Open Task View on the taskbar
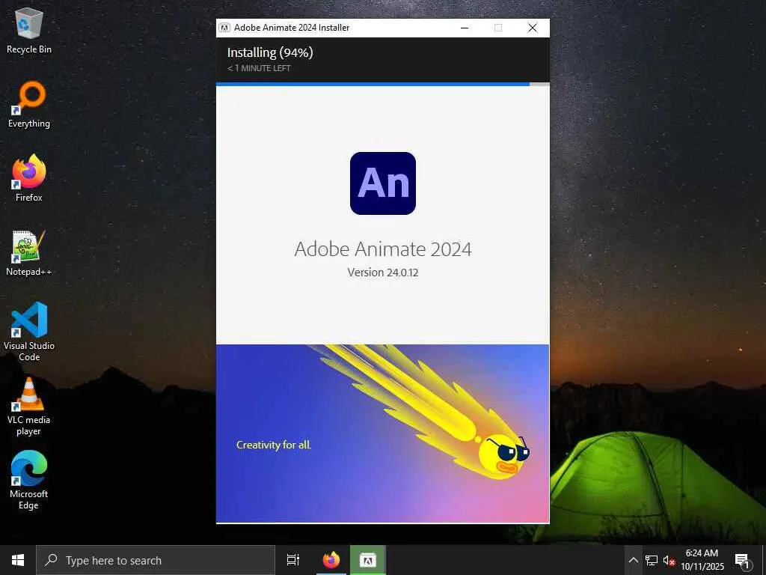The image size is (766, 575). point(293,560)
